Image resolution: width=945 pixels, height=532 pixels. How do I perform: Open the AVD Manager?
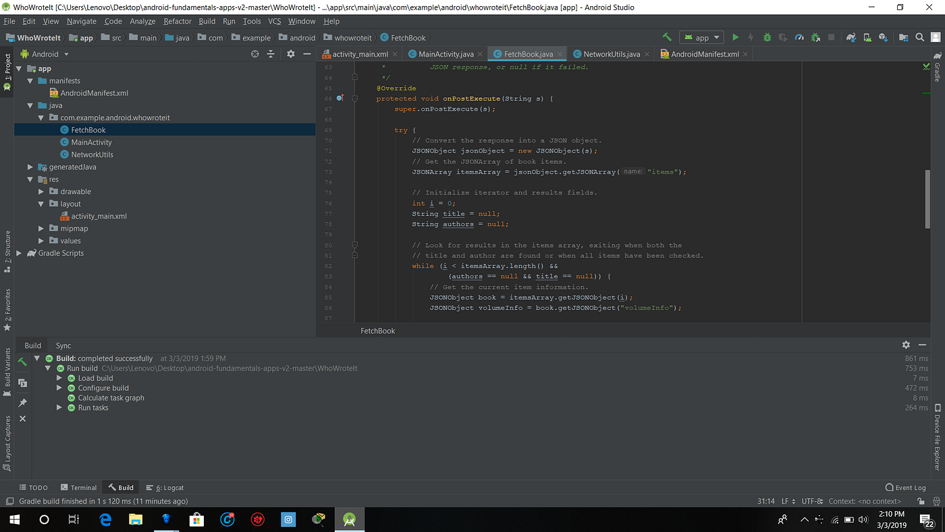(867, 38)
